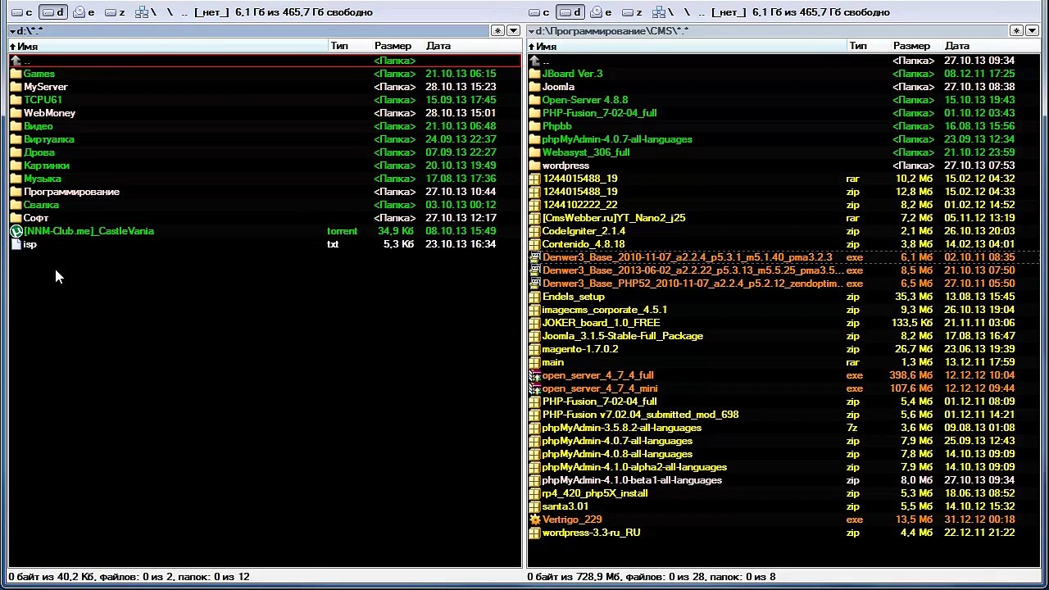Select the isp txt file icon
The width and height of the screenshot is (1049, 590).
click(16, 244)
